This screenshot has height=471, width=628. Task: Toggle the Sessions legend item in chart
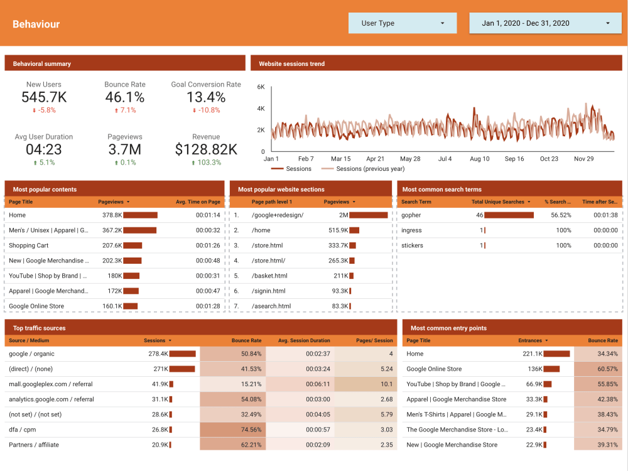[x=291, y=168]
